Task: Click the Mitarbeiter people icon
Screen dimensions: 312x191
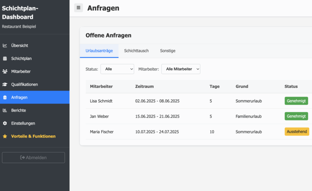Action: 5,71
